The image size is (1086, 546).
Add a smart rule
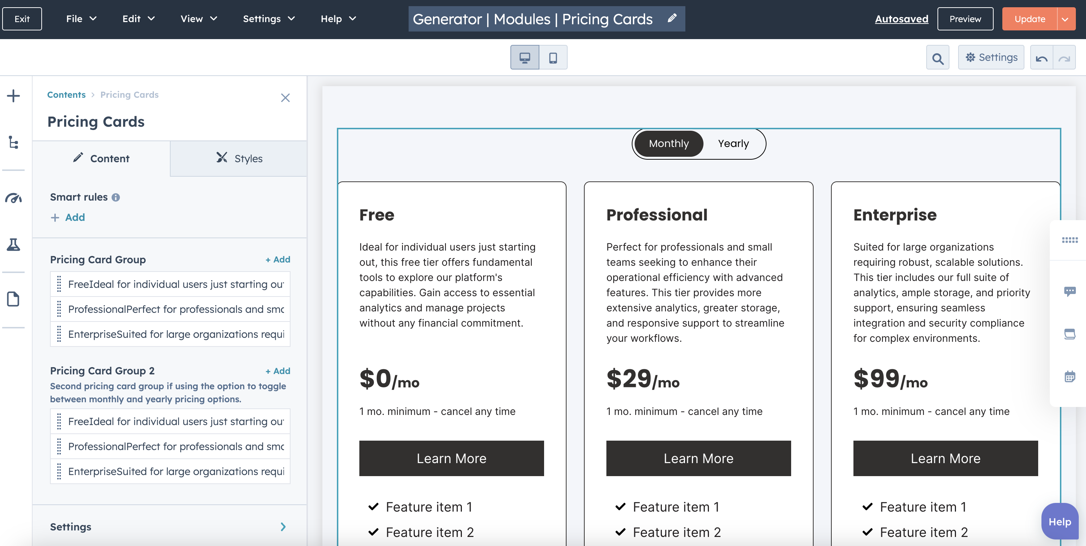(x=68, y=217)
